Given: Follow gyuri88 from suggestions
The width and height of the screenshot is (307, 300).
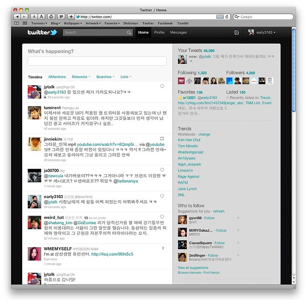Looking at the screenshot, I should (209, 218).
